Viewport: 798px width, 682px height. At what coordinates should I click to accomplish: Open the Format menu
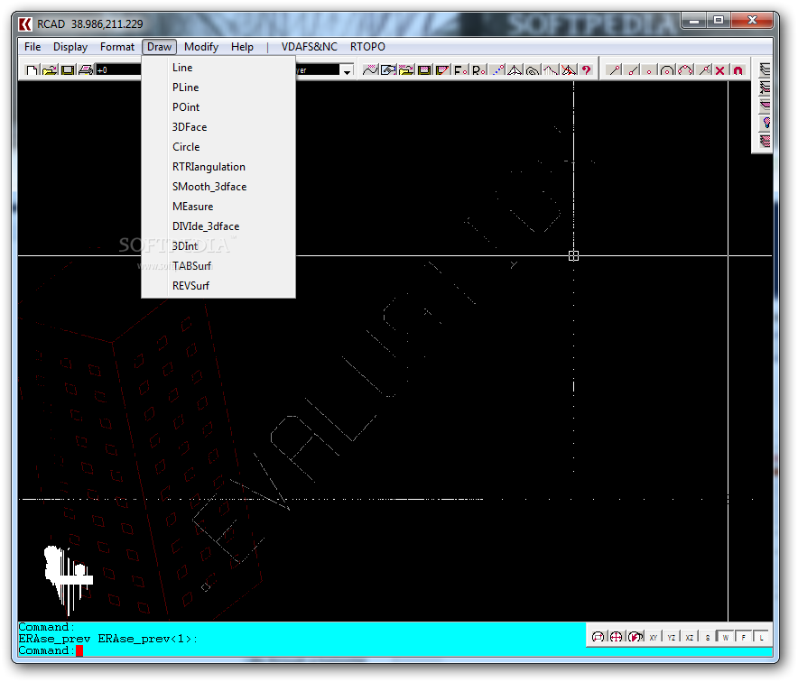pos(117,47)
